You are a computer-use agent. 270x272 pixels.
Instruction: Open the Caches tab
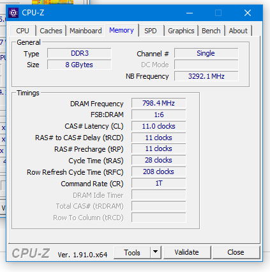coord(51,31)
